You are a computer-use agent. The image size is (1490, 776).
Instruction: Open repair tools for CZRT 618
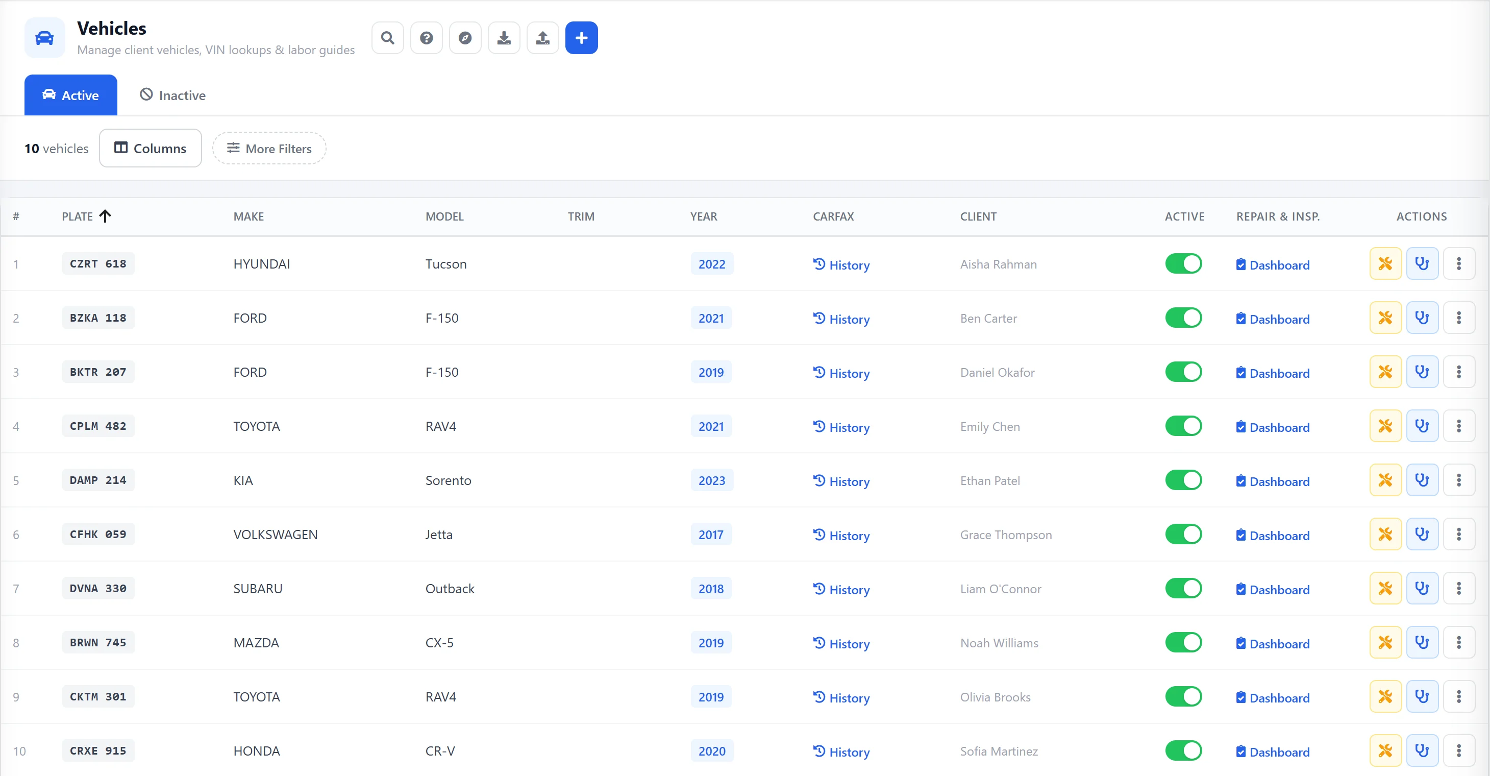1385,264
